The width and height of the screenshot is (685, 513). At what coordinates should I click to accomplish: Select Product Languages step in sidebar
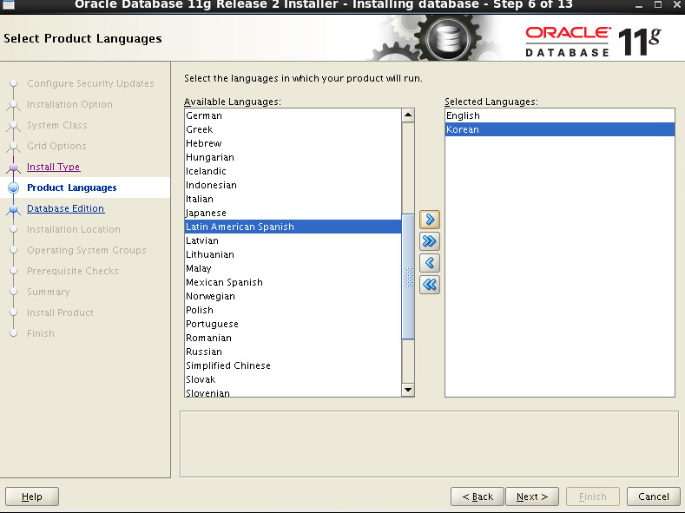pyautogui.click(x=72, y=187)
